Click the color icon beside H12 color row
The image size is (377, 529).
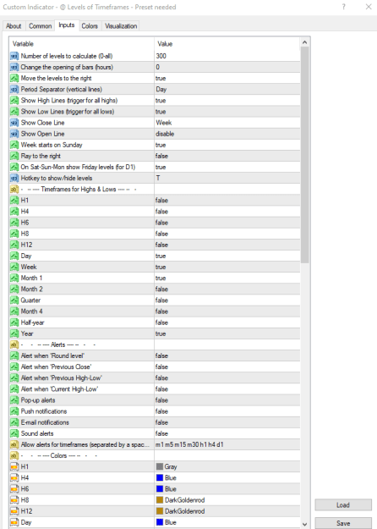[14, 511]
